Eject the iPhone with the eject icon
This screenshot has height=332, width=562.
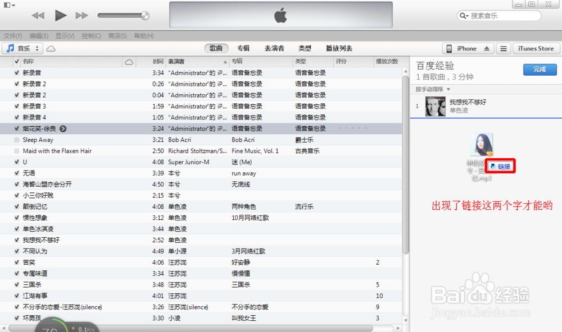487,48
